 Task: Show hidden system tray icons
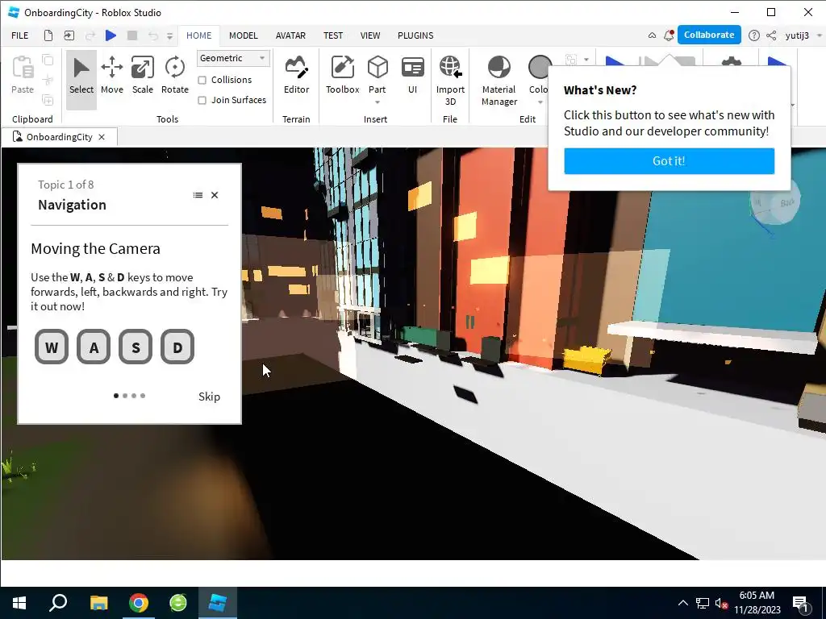682,603
